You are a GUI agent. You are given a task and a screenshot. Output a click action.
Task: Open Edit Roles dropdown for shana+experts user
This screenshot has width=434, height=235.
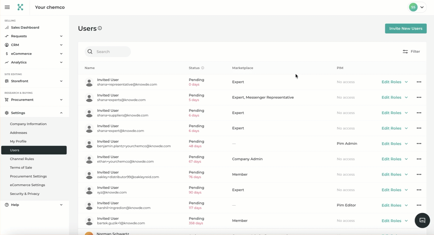394,98
